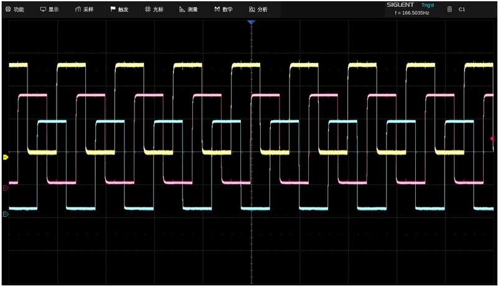Click the 测量 (Measure) ruler icon

point(182,9)
